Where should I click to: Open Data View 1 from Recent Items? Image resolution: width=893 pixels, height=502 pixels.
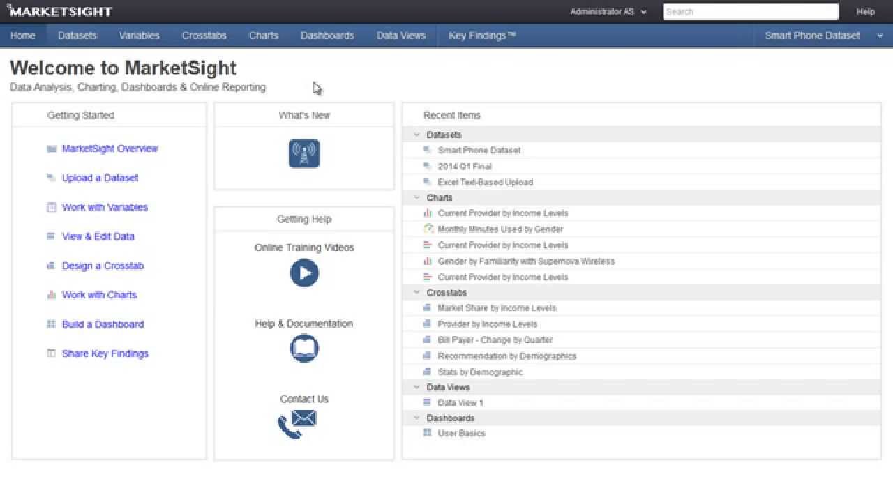460,402
